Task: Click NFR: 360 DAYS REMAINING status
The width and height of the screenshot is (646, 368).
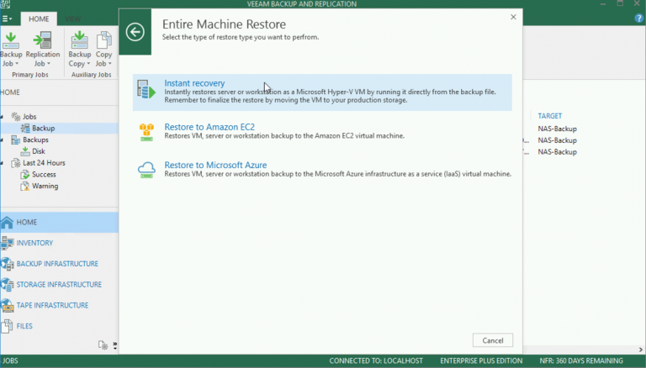Action: [x=581, y=361]
